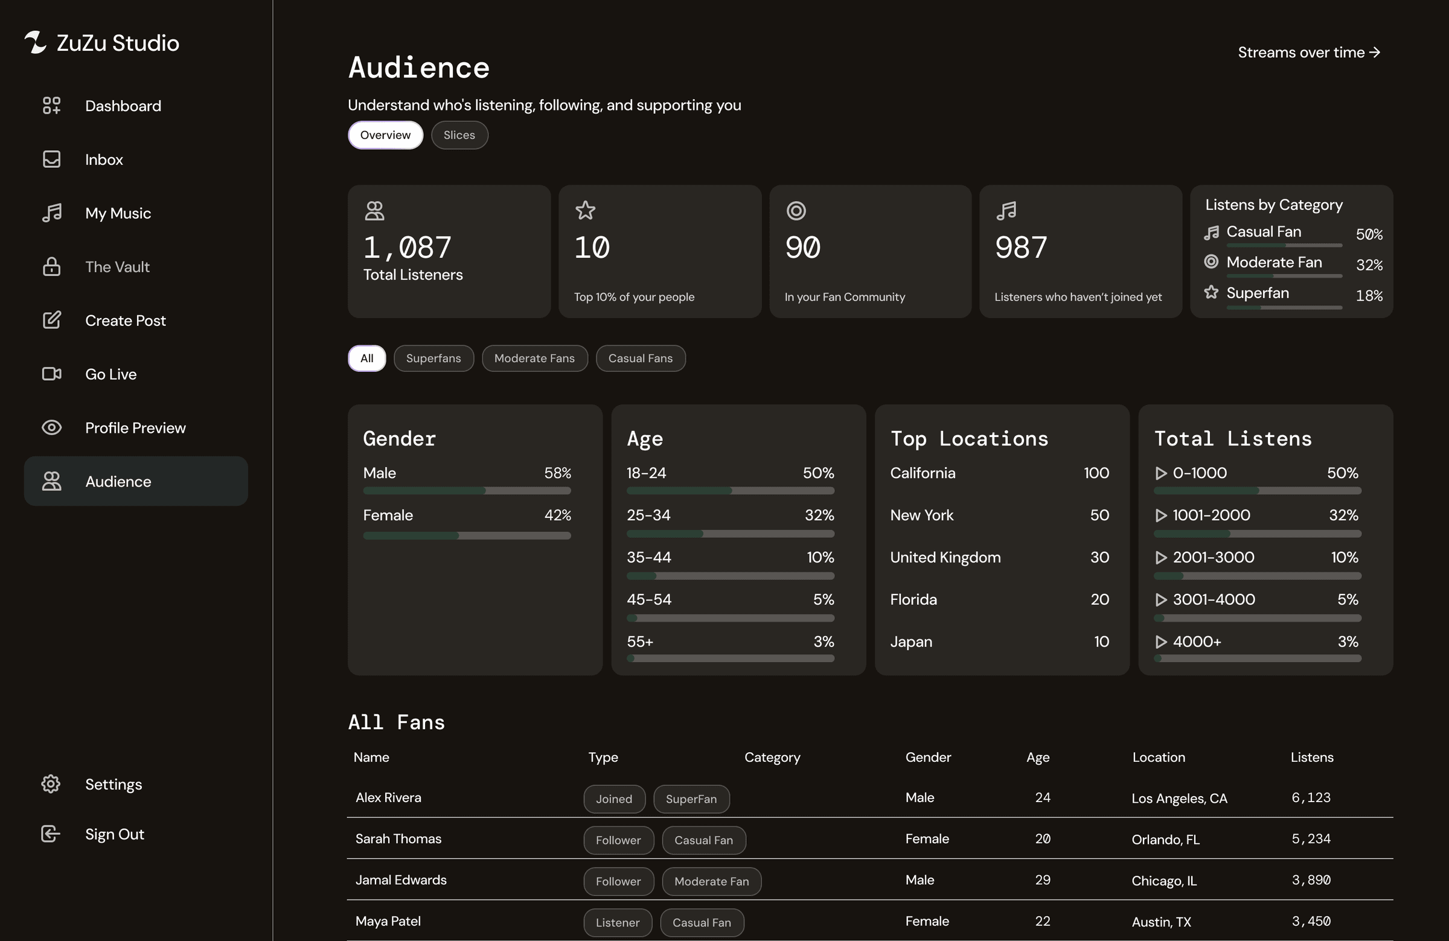Image resolution: width=1449 pixels, height=941 pixels.
Task: Open The Vault lock icon
Action: click(x=52, y=266)
